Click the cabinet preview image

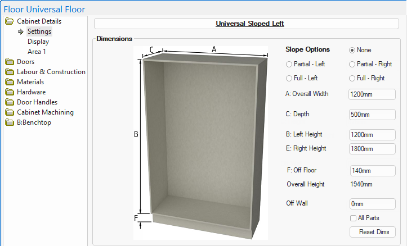[200, 143]
